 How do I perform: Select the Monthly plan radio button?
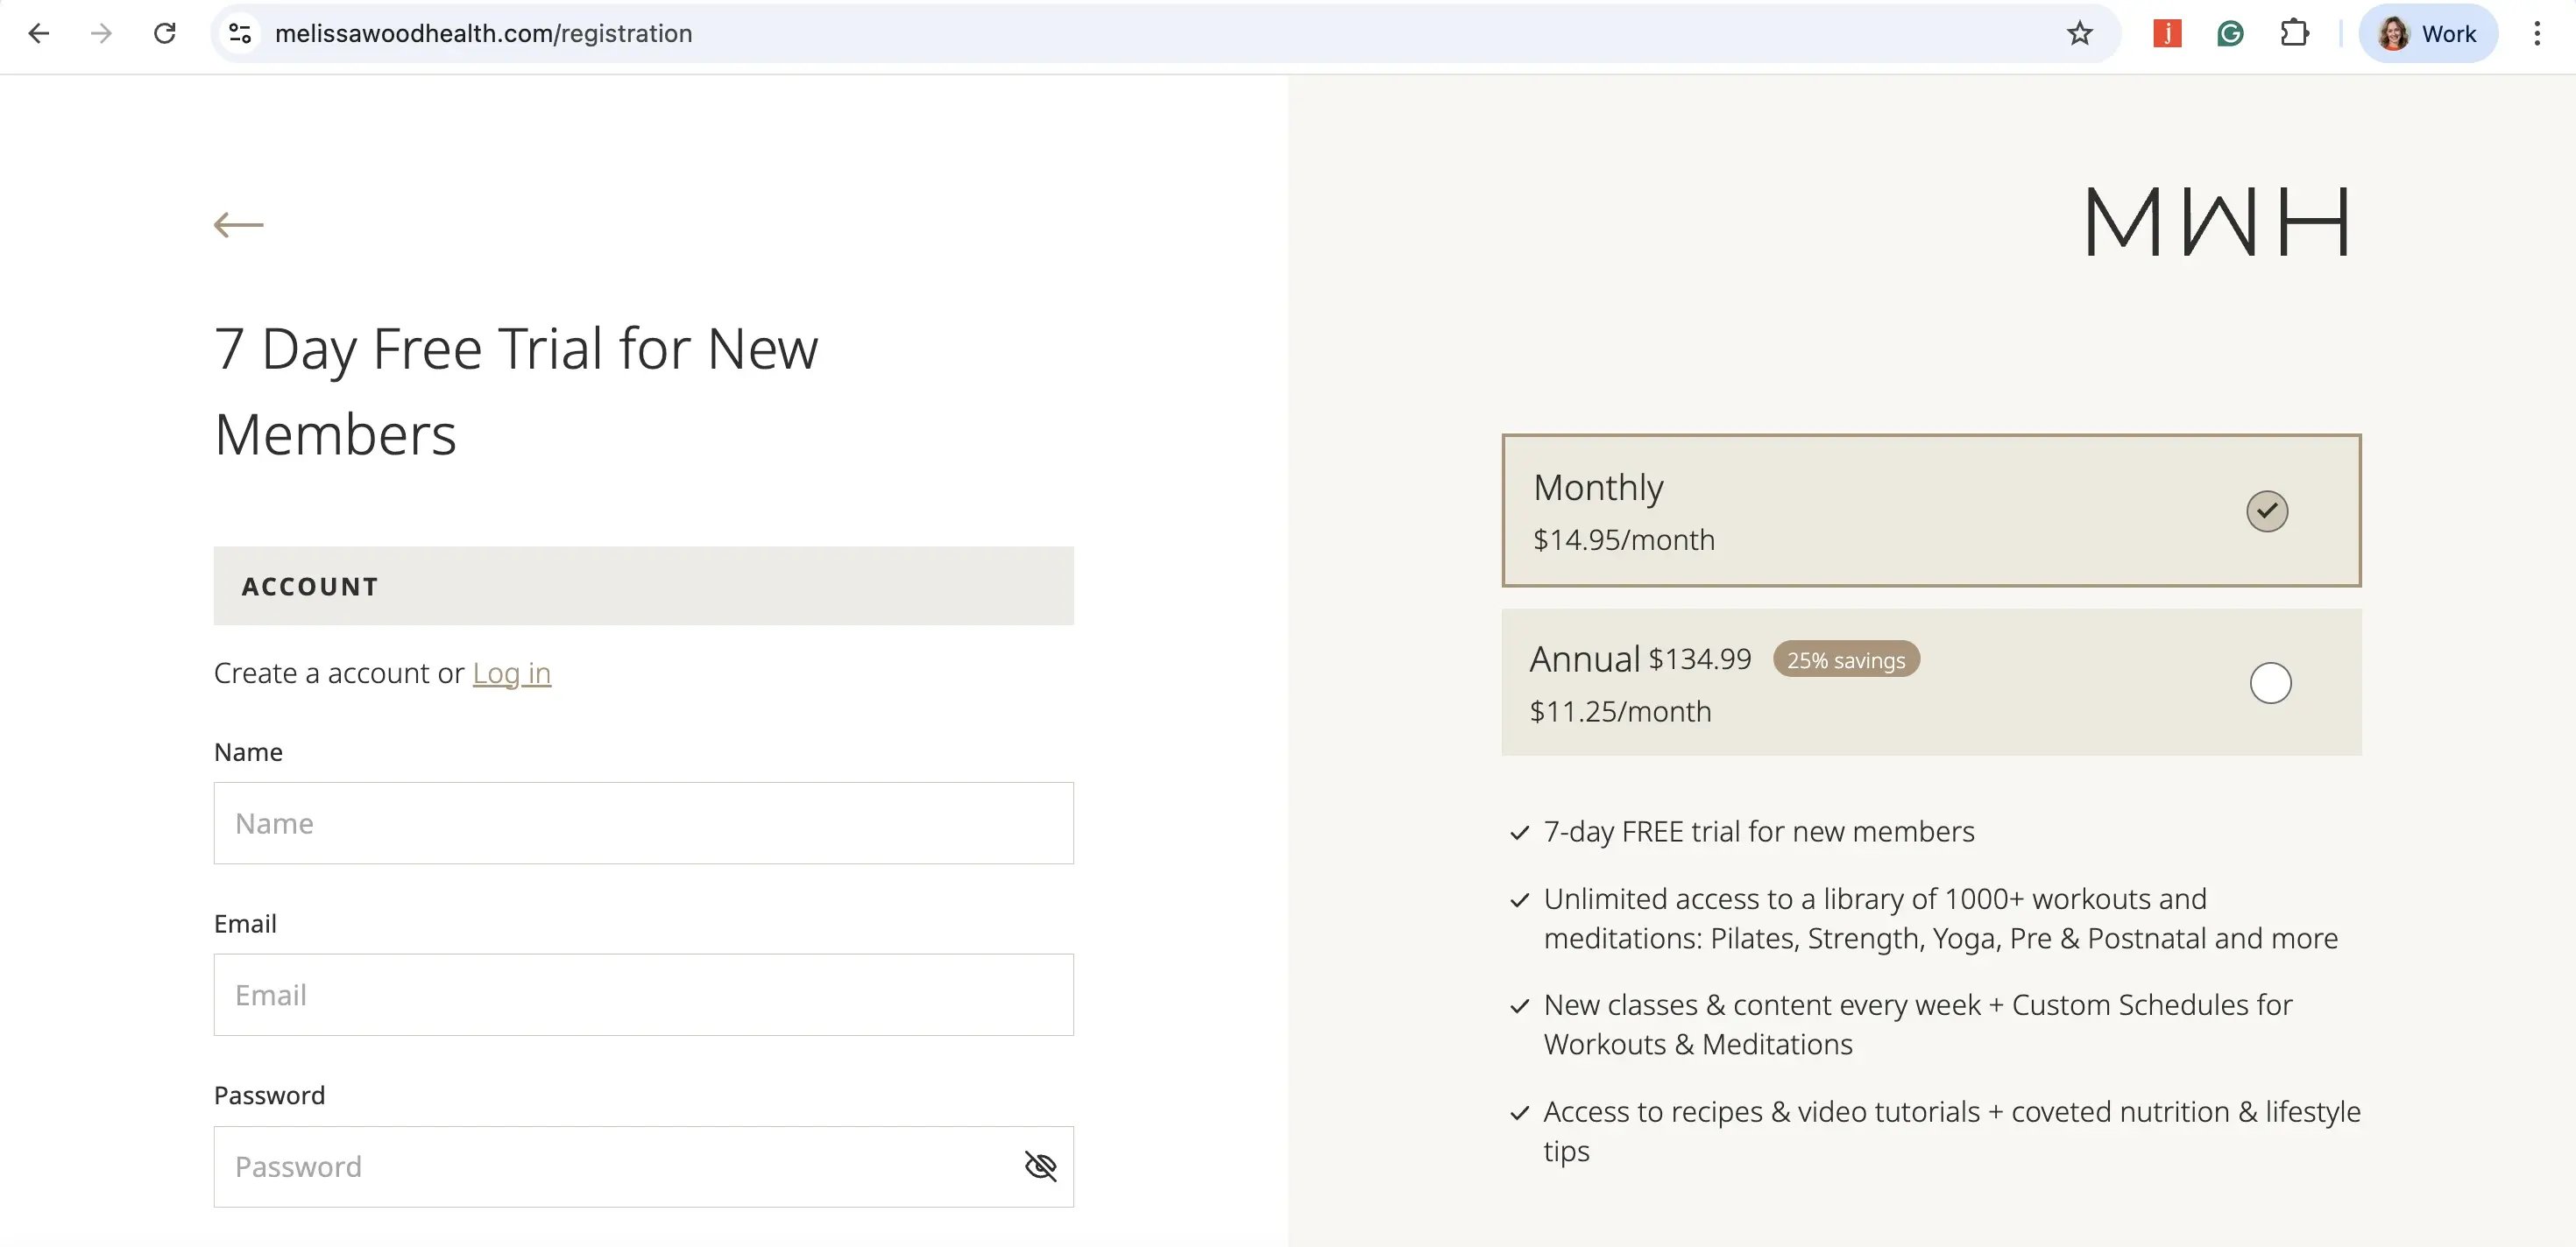pos(2266,511)
